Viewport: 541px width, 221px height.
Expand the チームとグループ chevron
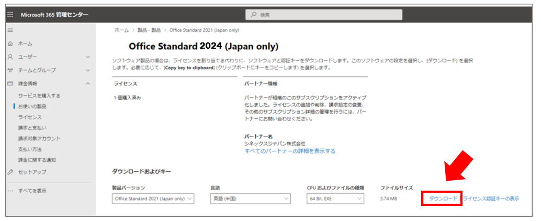coord(87,71)
